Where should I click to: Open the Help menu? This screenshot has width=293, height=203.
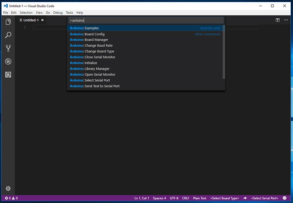coord(80,12)
